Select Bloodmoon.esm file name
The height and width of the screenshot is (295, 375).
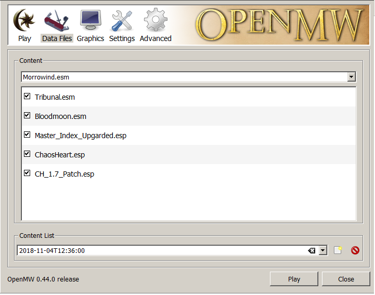tap(60, 116)
